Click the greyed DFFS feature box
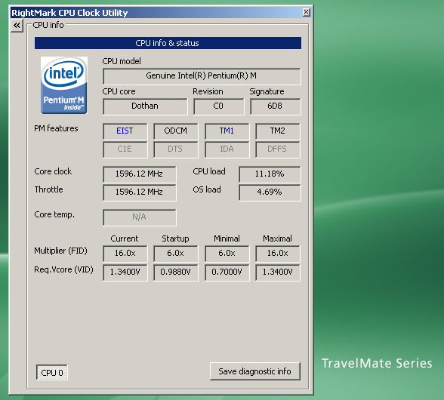 [278, 149]
